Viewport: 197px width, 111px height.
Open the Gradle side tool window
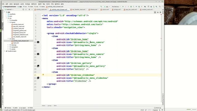point(163,12)
